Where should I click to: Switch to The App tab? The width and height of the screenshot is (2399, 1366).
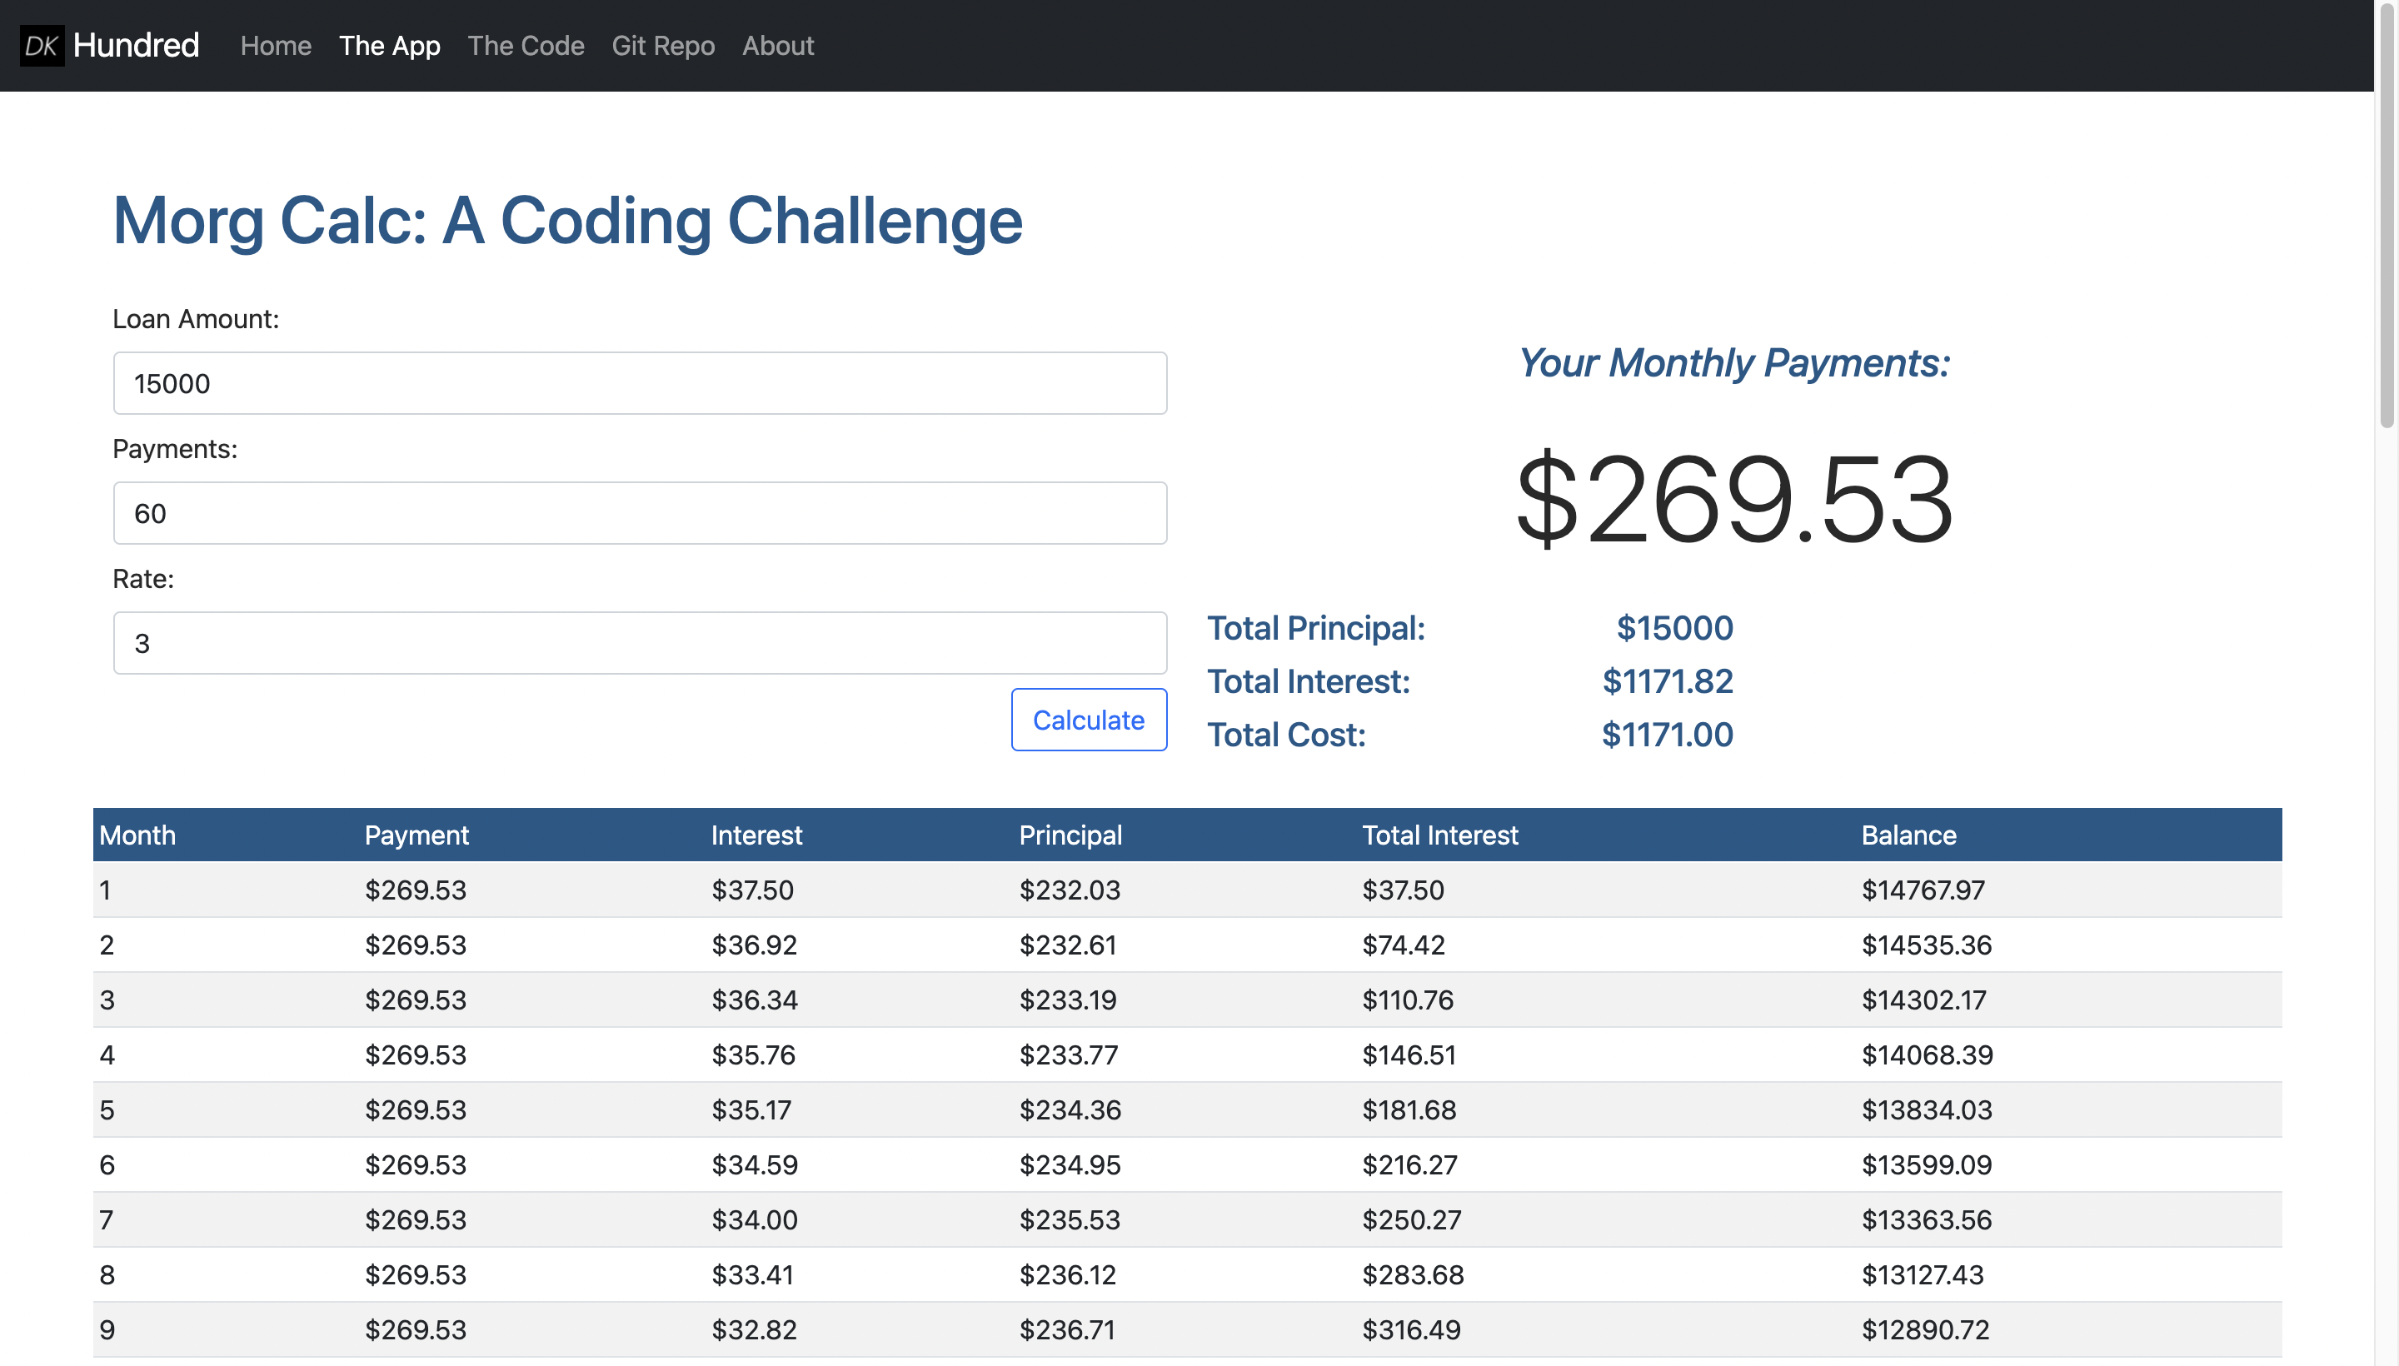389,45
